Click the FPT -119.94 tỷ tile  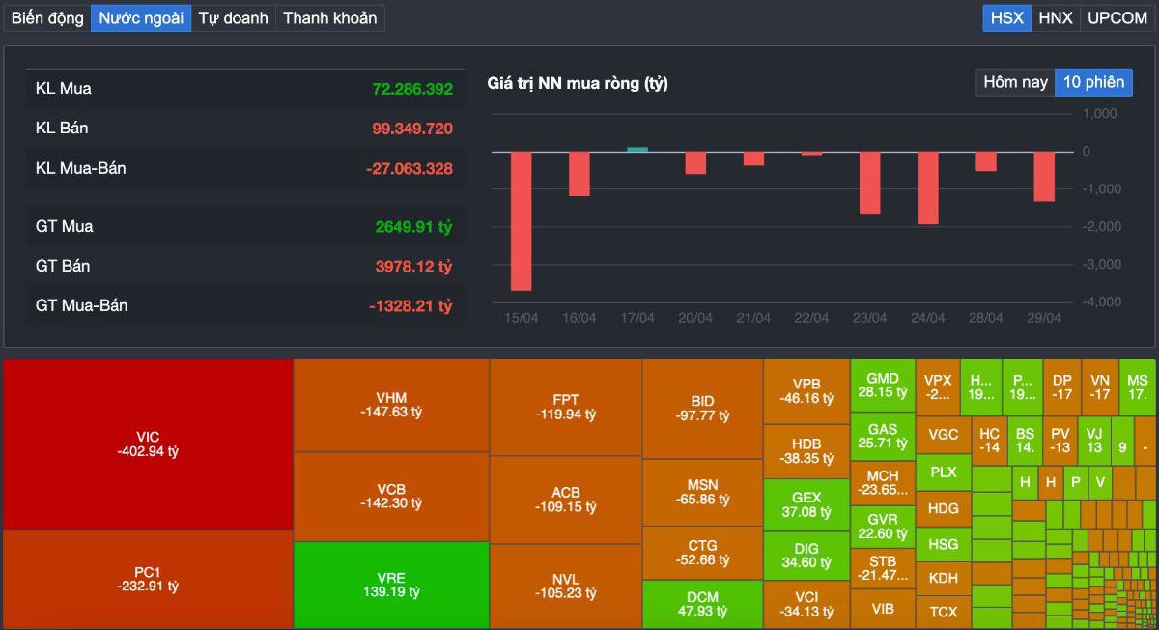coord(566,407)
